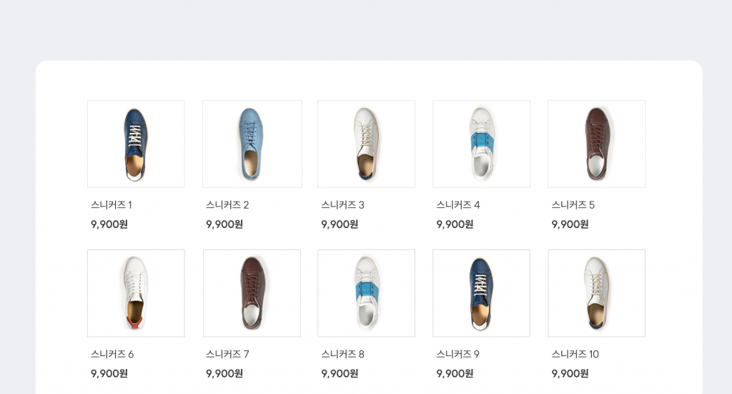The image size is (732, 394).
Task: Open the 스니커즈 1 title link
Action: (112, 205)
